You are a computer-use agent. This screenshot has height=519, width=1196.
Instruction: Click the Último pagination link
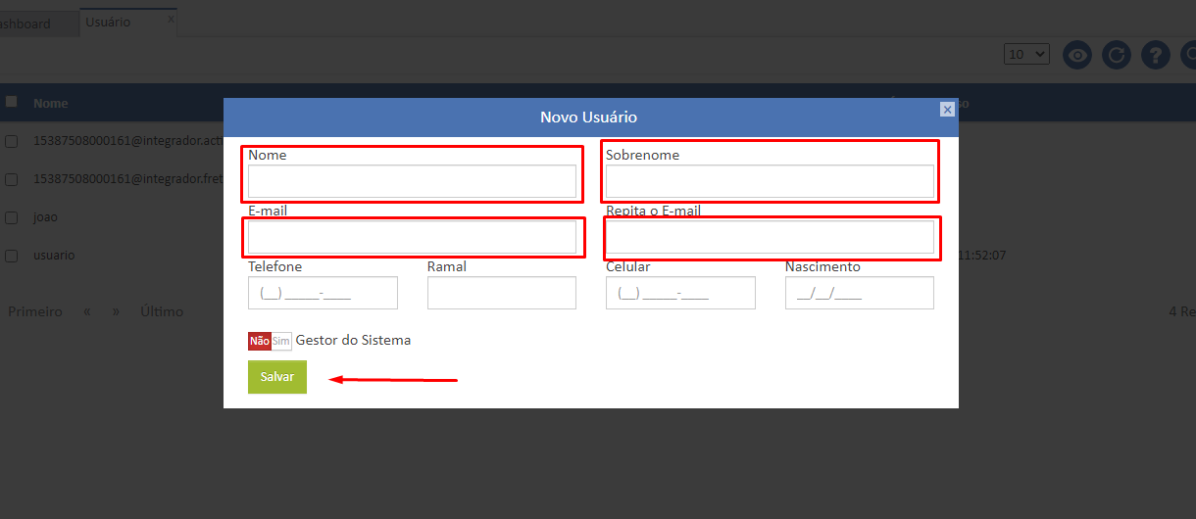click(x=162, y=311)
